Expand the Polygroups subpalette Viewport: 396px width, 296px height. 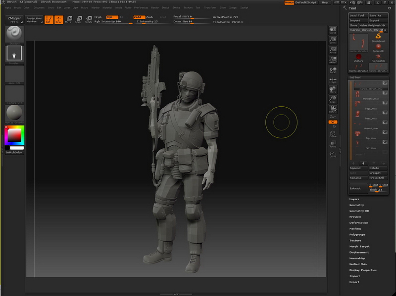[357, 235]
